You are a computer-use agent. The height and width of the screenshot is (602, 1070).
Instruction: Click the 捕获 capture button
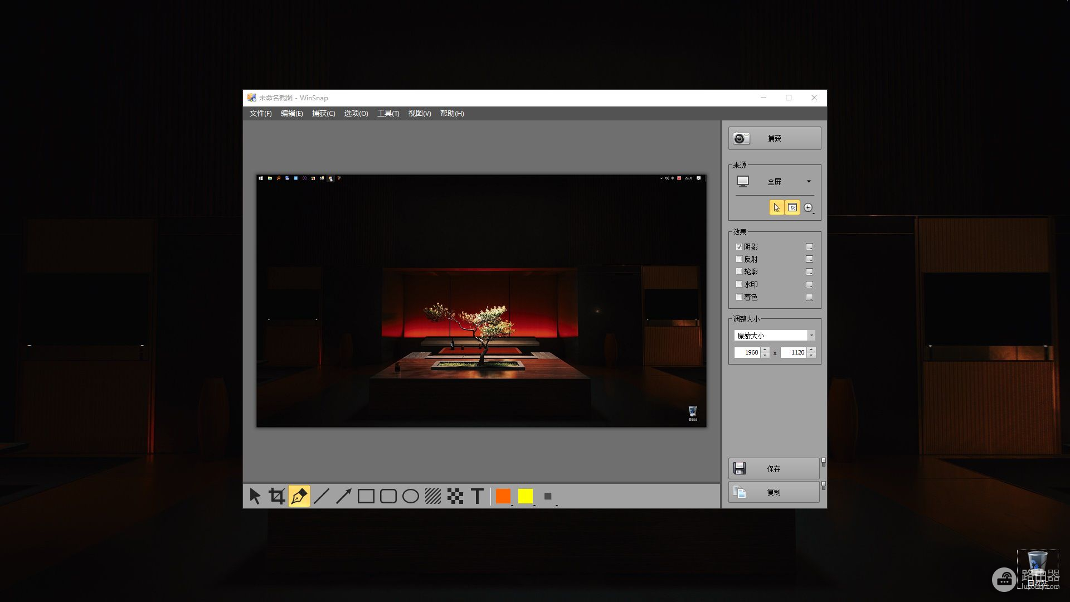point(775,138)
